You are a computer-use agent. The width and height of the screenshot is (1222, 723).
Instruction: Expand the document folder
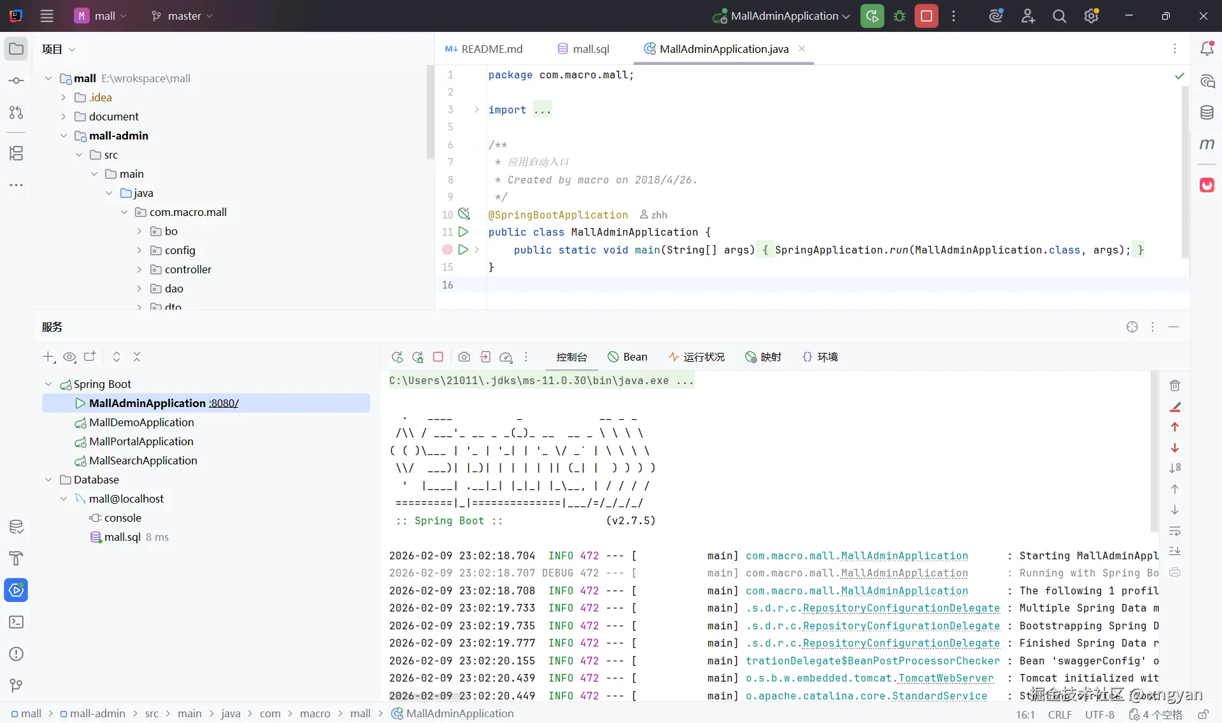tap(63, 117)
